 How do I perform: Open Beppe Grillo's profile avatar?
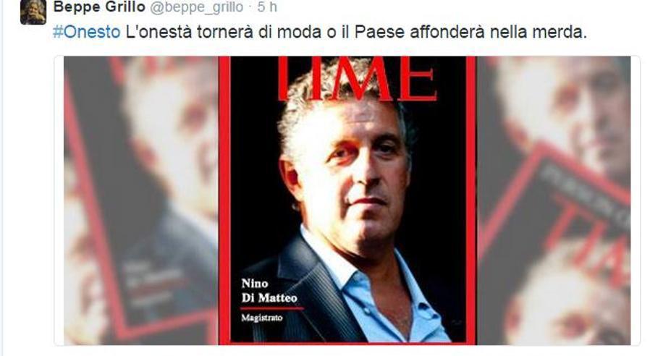point(33,12)
